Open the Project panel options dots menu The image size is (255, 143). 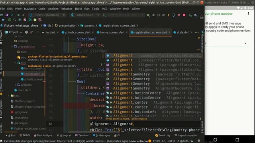tap(38, 32)
